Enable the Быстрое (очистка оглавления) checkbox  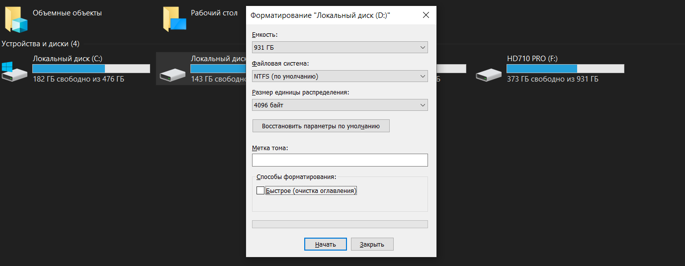260,190
